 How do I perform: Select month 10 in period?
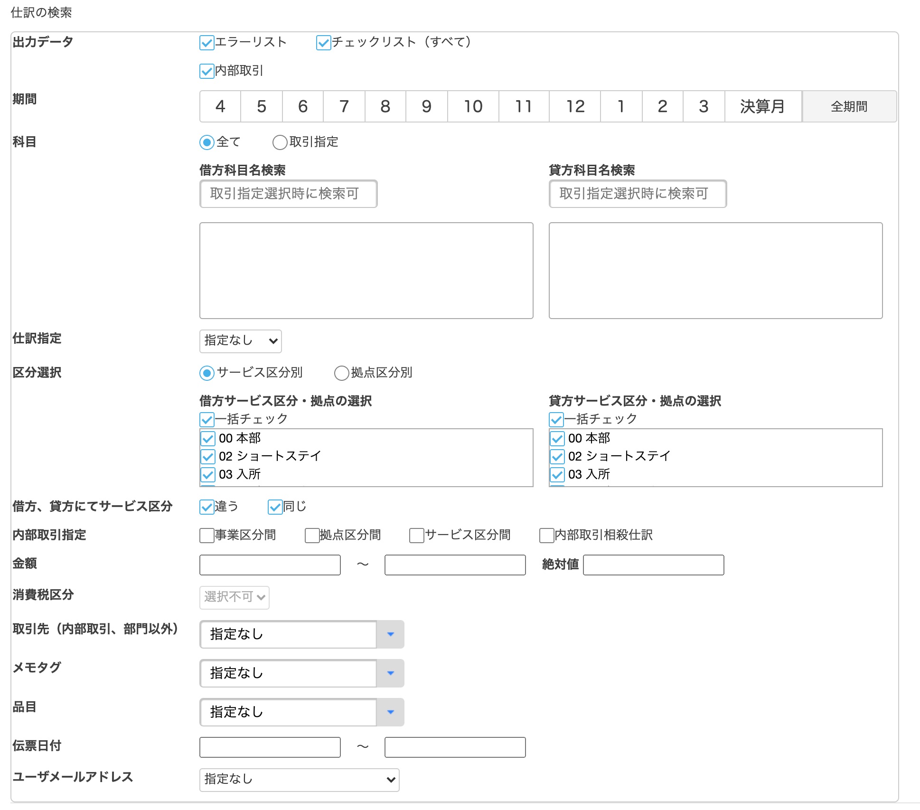(x=473, y=106)
